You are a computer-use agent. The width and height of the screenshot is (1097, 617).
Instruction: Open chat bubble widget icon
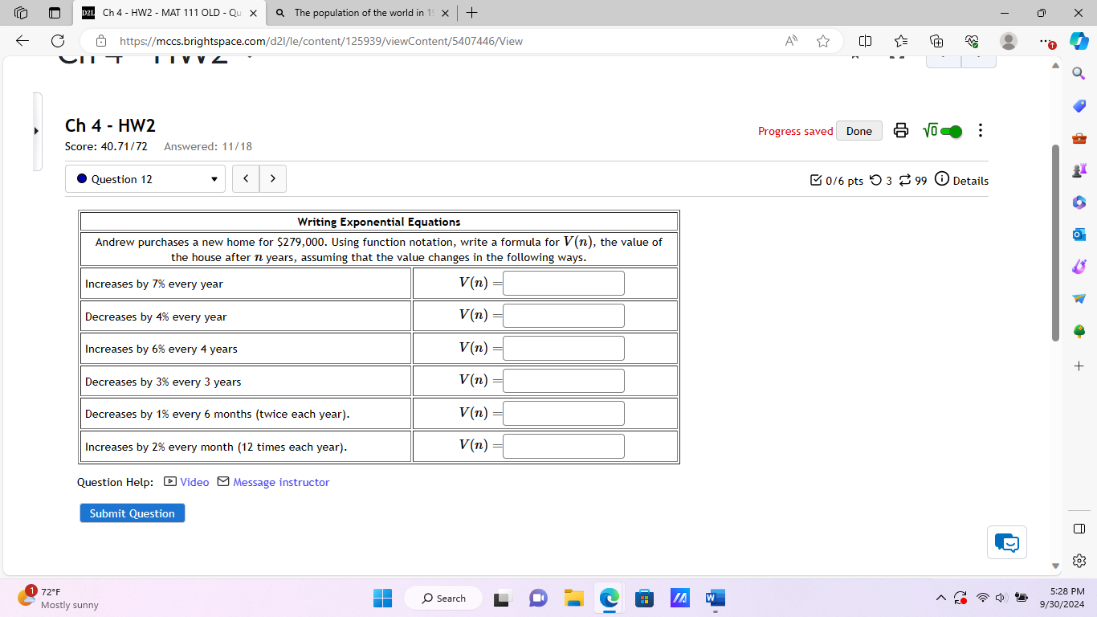click(x=1007, y=543)
